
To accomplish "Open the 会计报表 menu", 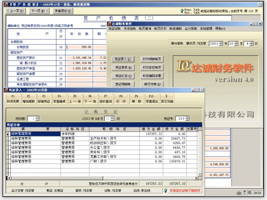I will coord(191,28).
